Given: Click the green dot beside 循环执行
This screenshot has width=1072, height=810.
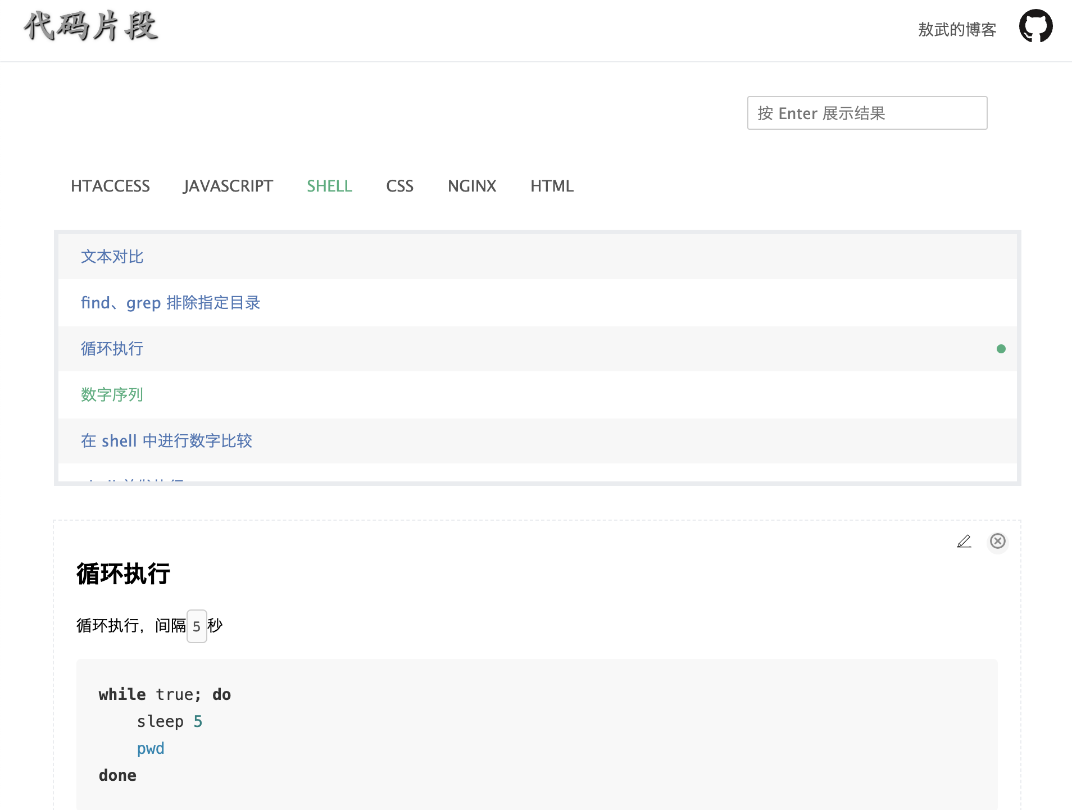Looking at the screenshot, I should point(1001,349).
